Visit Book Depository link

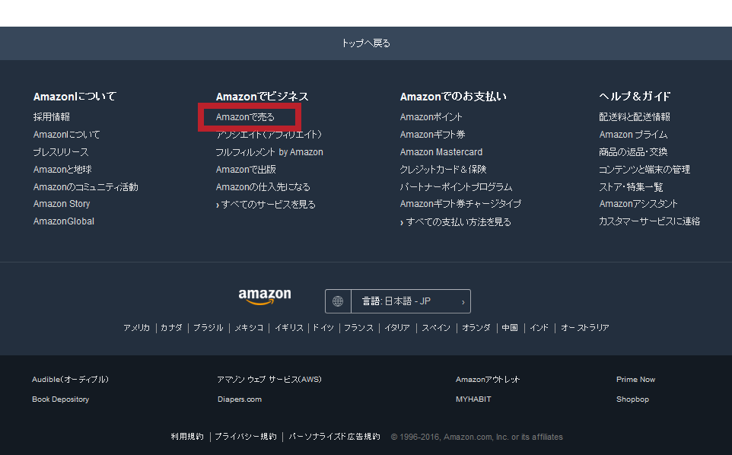click(x=61, y=399)
